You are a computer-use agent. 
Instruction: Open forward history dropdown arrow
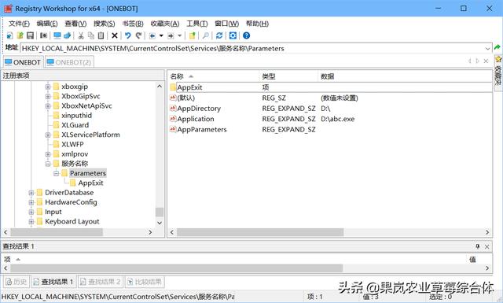[x=180, y=35]
